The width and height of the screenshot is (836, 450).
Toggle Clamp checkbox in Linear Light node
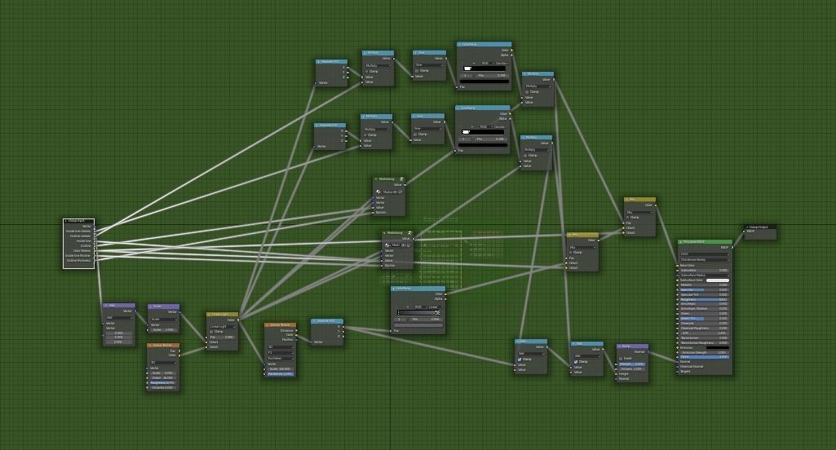tap(211, 332)
